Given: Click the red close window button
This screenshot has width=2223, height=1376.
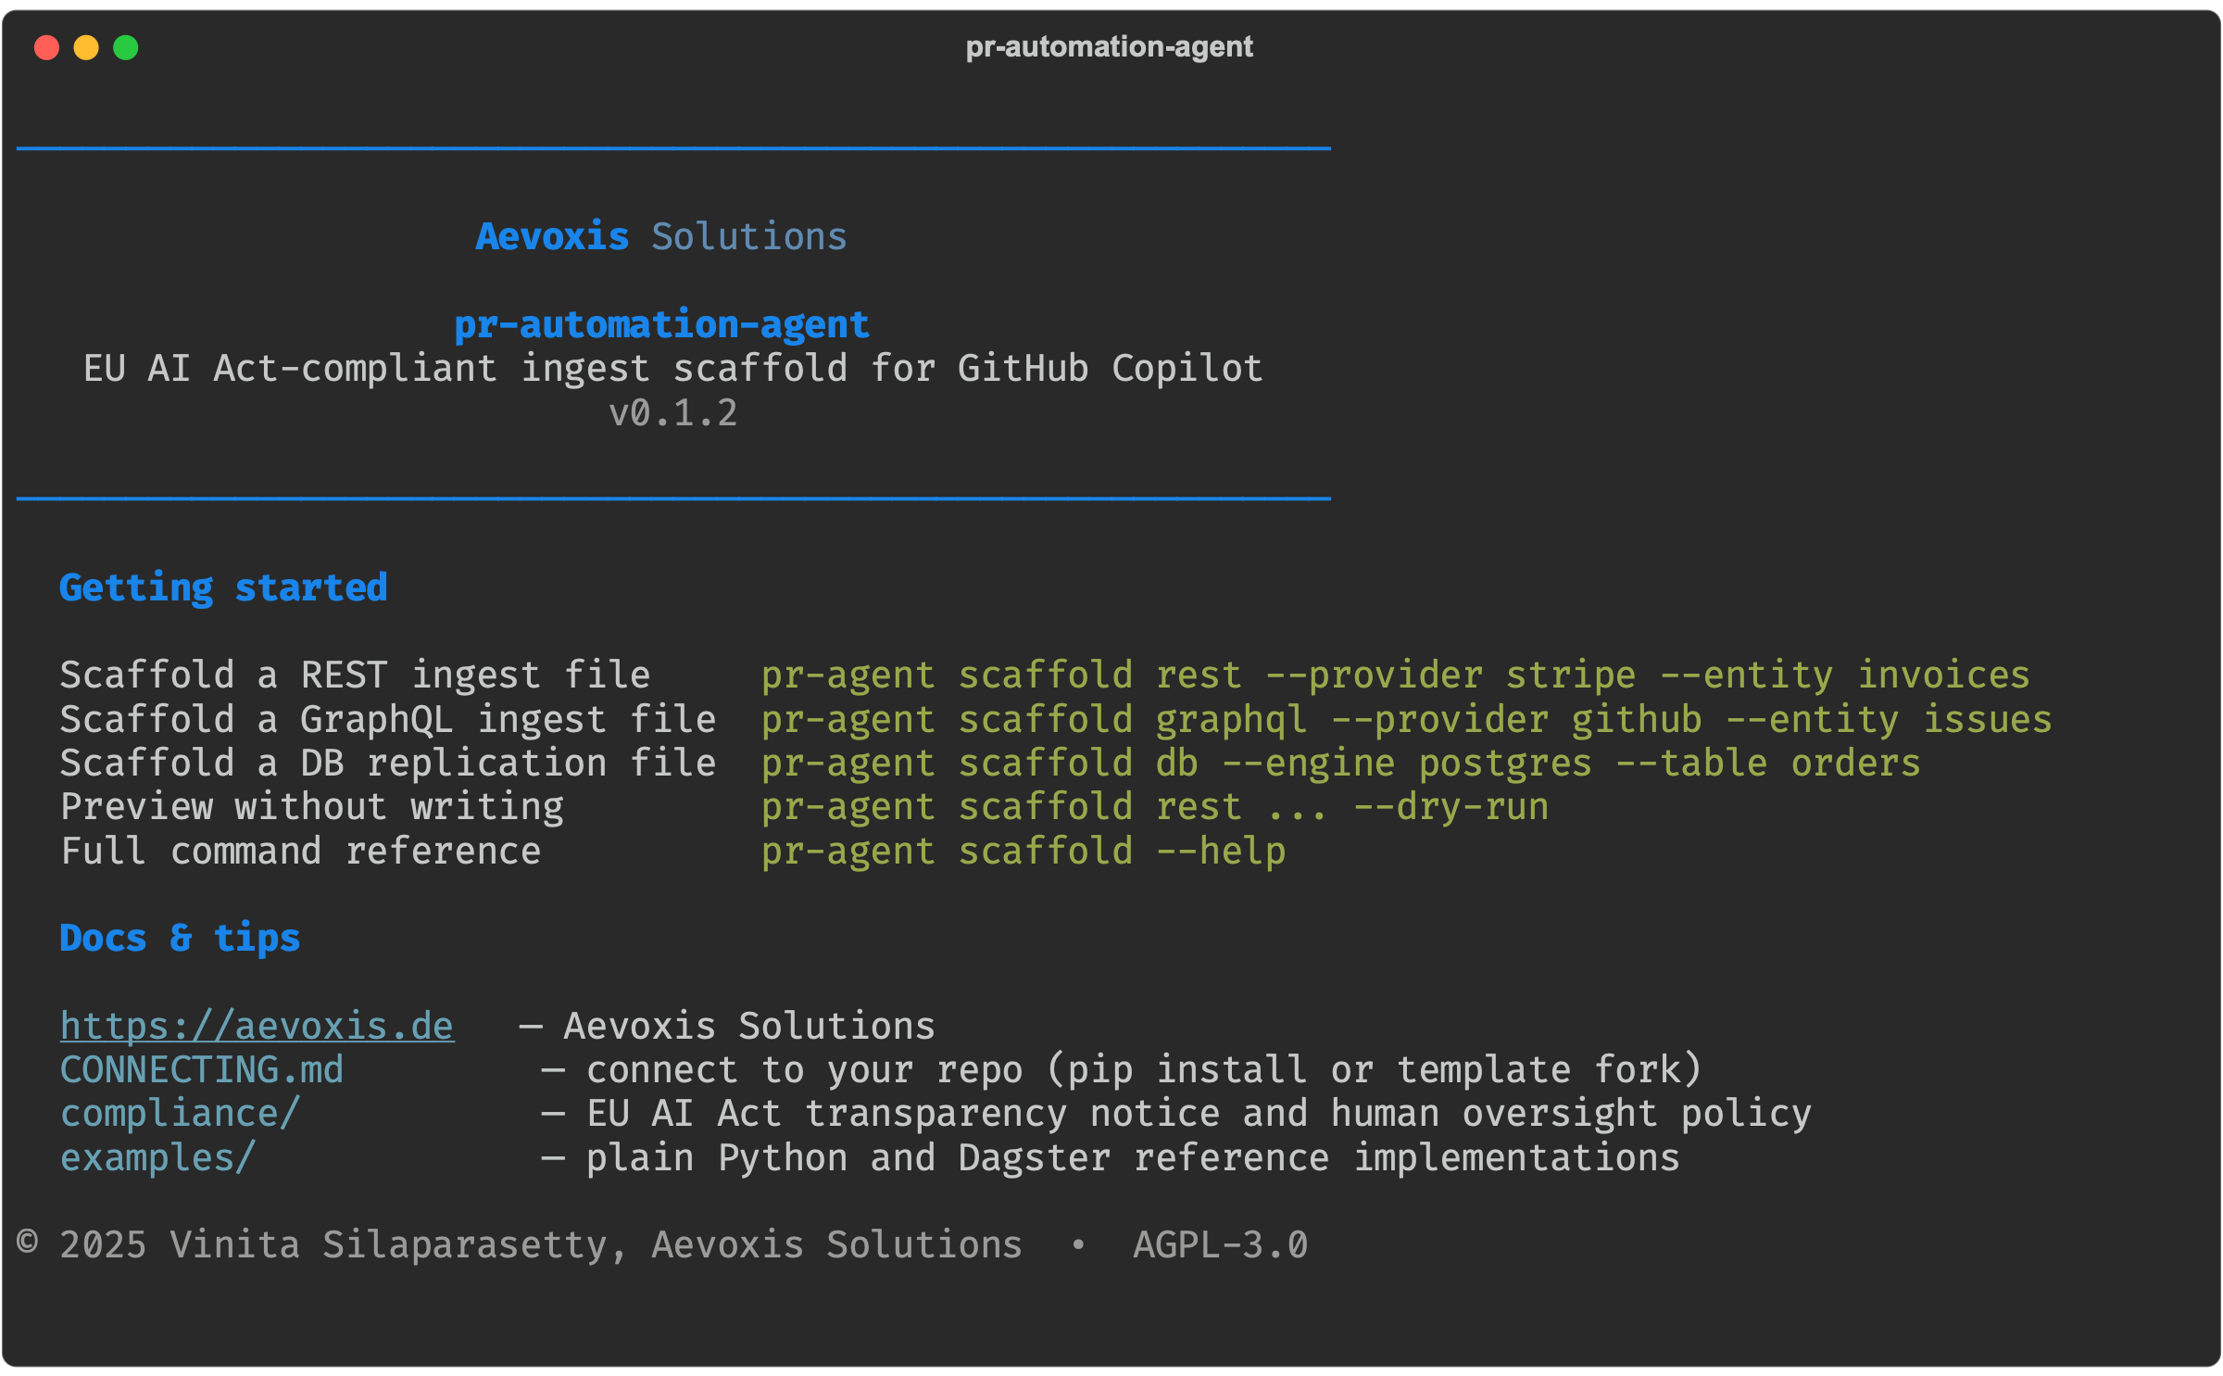Looking at the screenshot, I should point(46,47).
